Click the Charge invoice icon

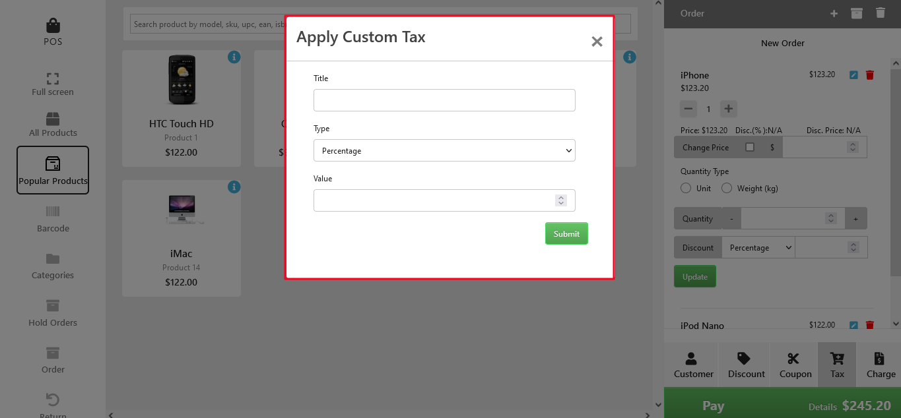(879, 359)
